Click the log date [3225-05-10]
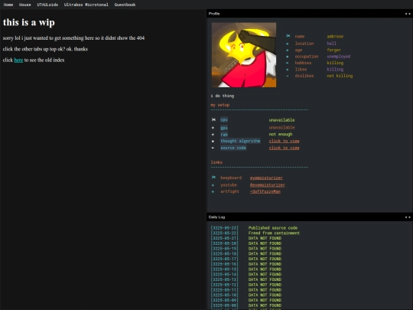 (x=224, y=295)
